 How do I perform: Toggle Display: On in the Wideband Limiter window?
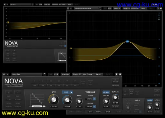point(126,9)
